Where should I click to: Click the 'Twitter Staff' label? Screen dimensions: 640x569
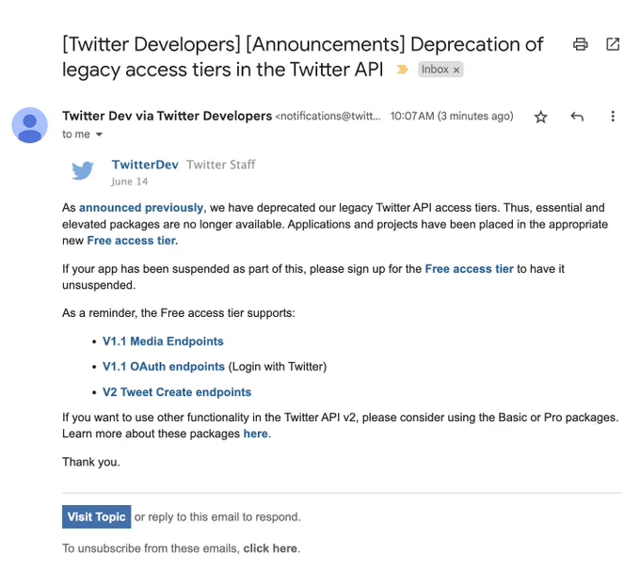pos(221,165)
